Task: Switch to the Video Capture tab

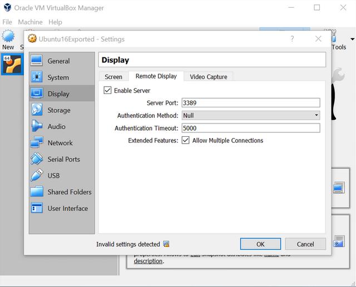Action: pyautogui.click(x=208, y=77)
